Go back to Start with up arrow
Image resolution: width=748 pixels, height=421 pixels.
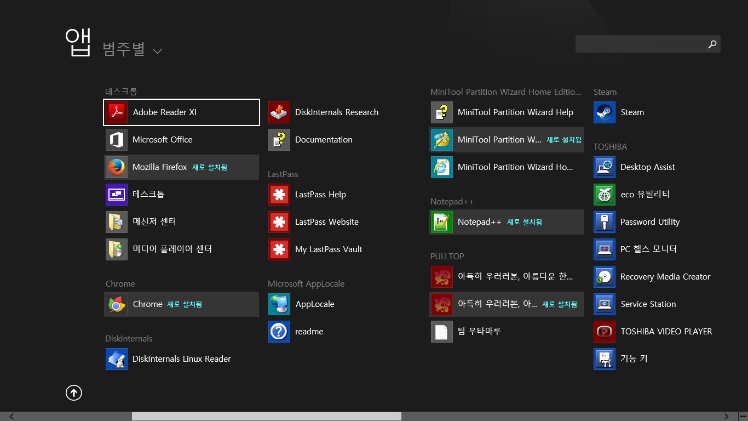tap(74, 392)
